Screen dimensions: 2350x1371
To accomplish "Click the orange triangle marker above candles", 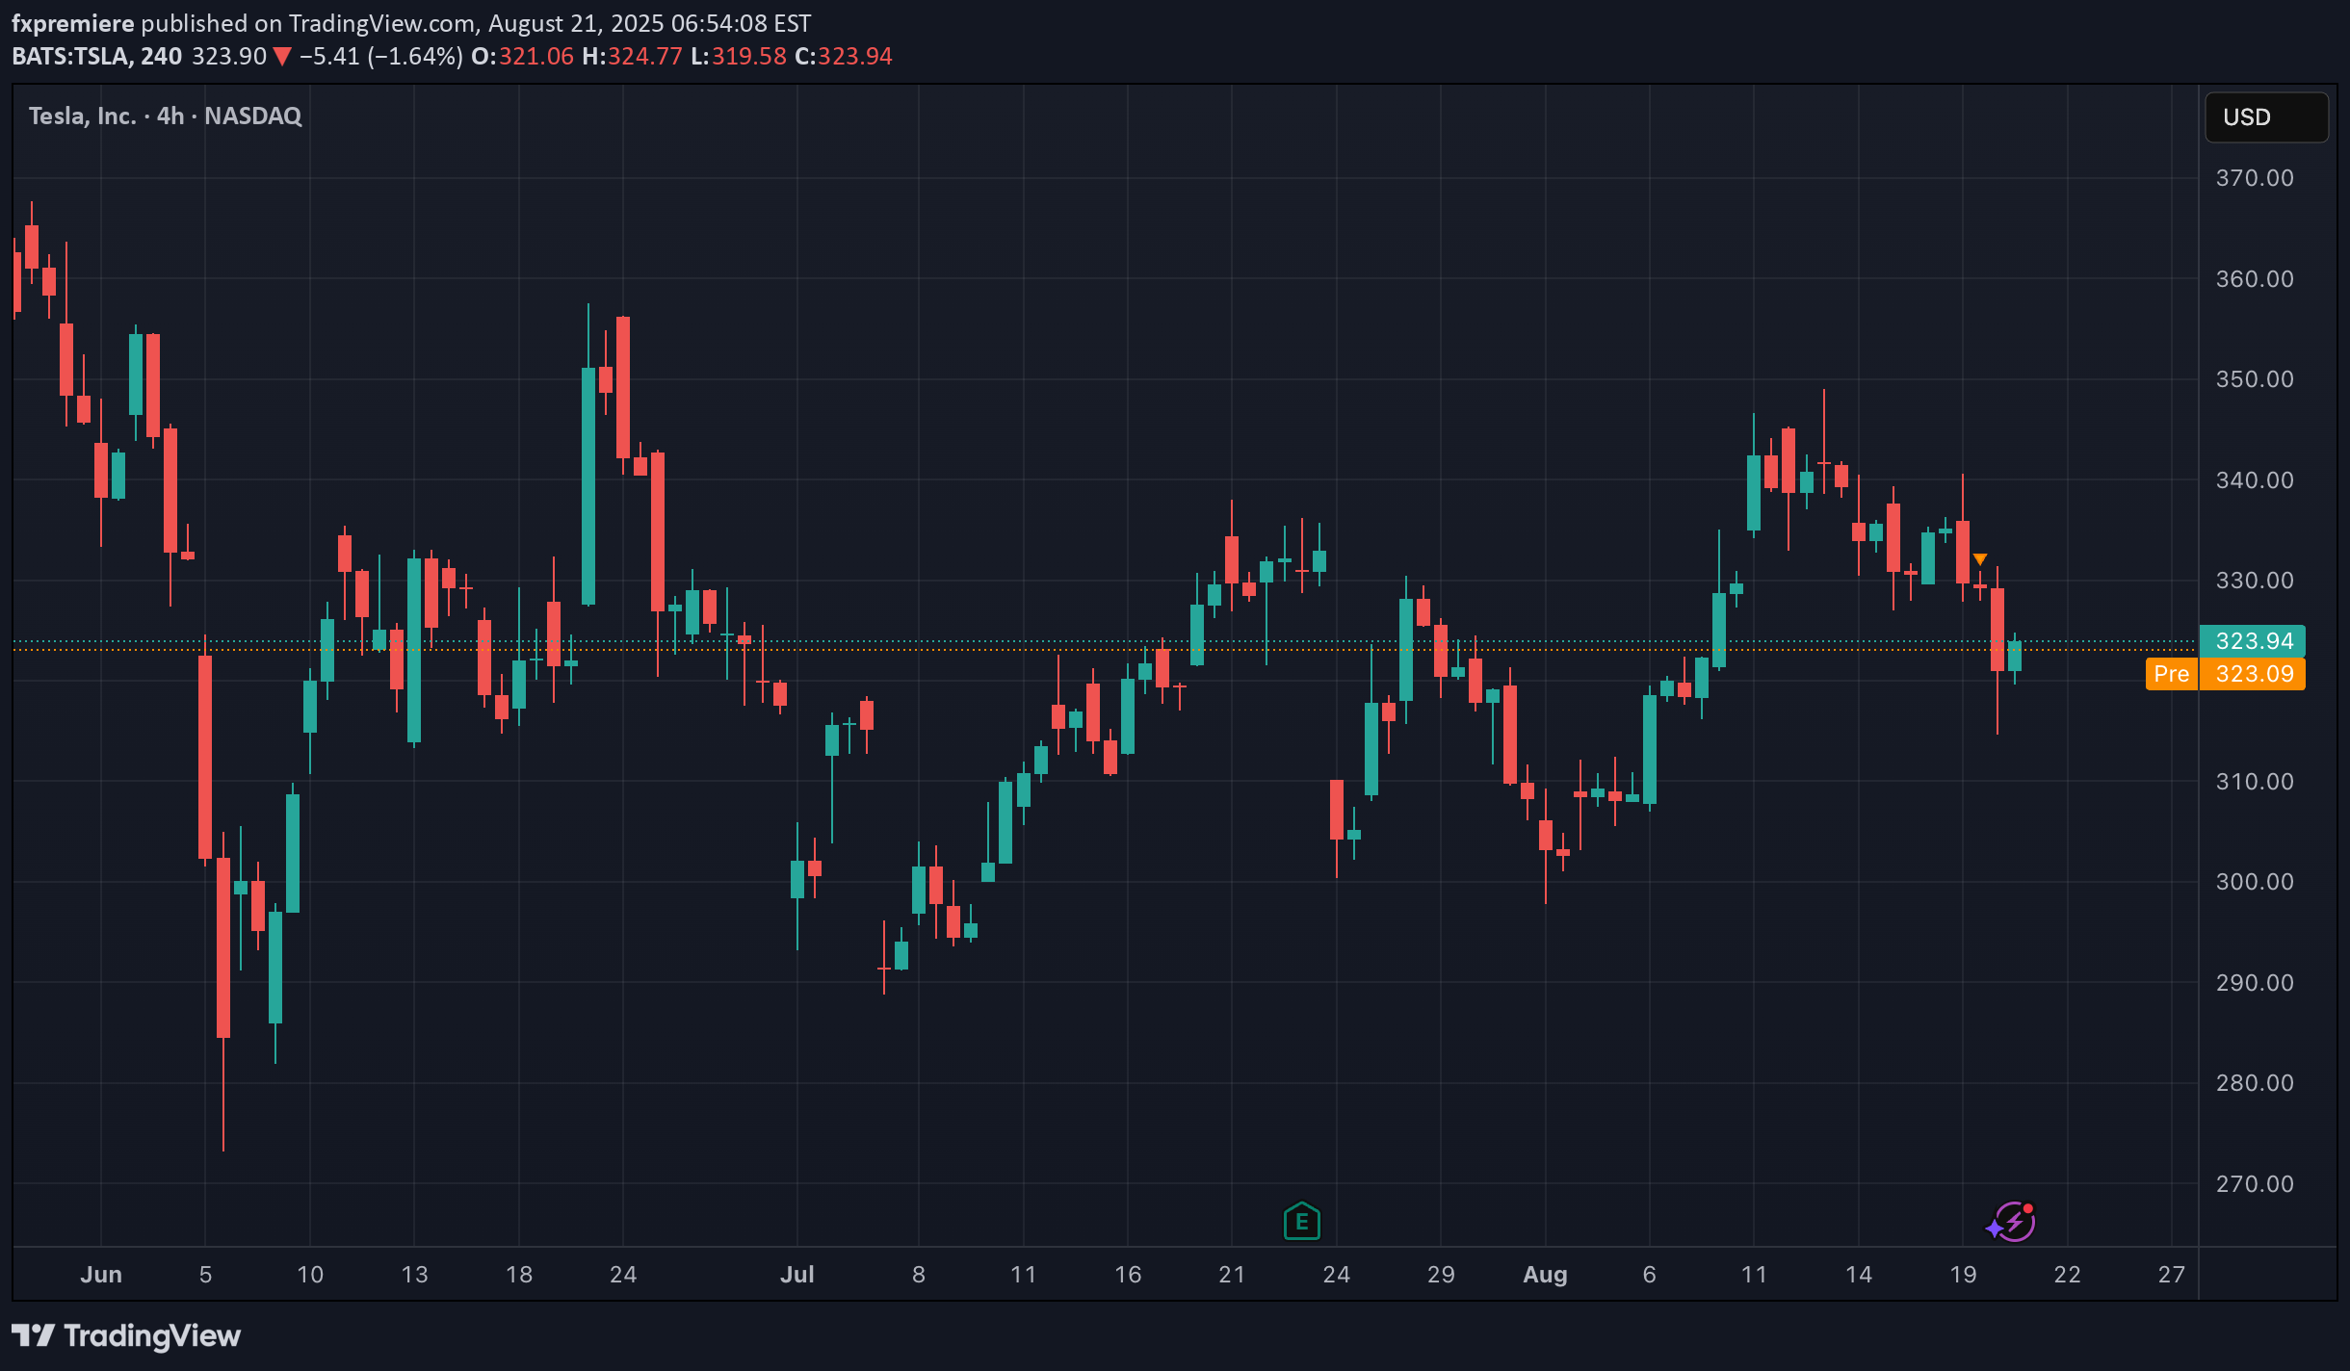I will point(1980,559).
